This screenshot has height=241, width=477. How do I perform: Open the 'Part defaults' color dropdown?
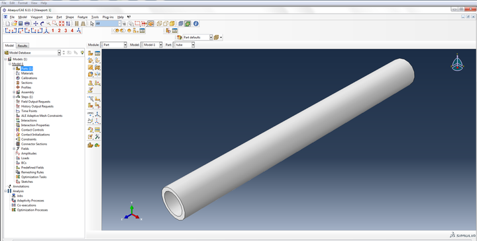(x=211, y=37)
